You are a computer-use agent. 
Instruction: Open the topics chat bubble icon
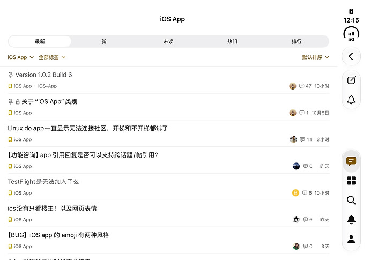point(351,161)
